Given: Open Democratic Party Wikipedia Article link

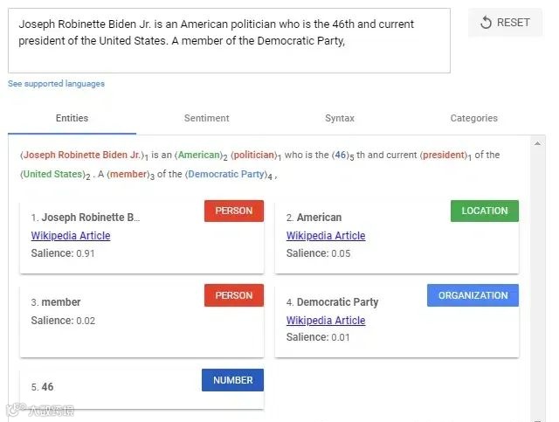Looking at the screenshot, I should 326,321.
